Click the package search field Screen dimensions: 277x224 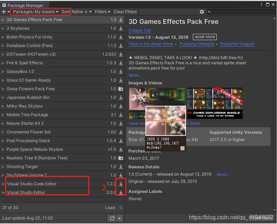241,12
